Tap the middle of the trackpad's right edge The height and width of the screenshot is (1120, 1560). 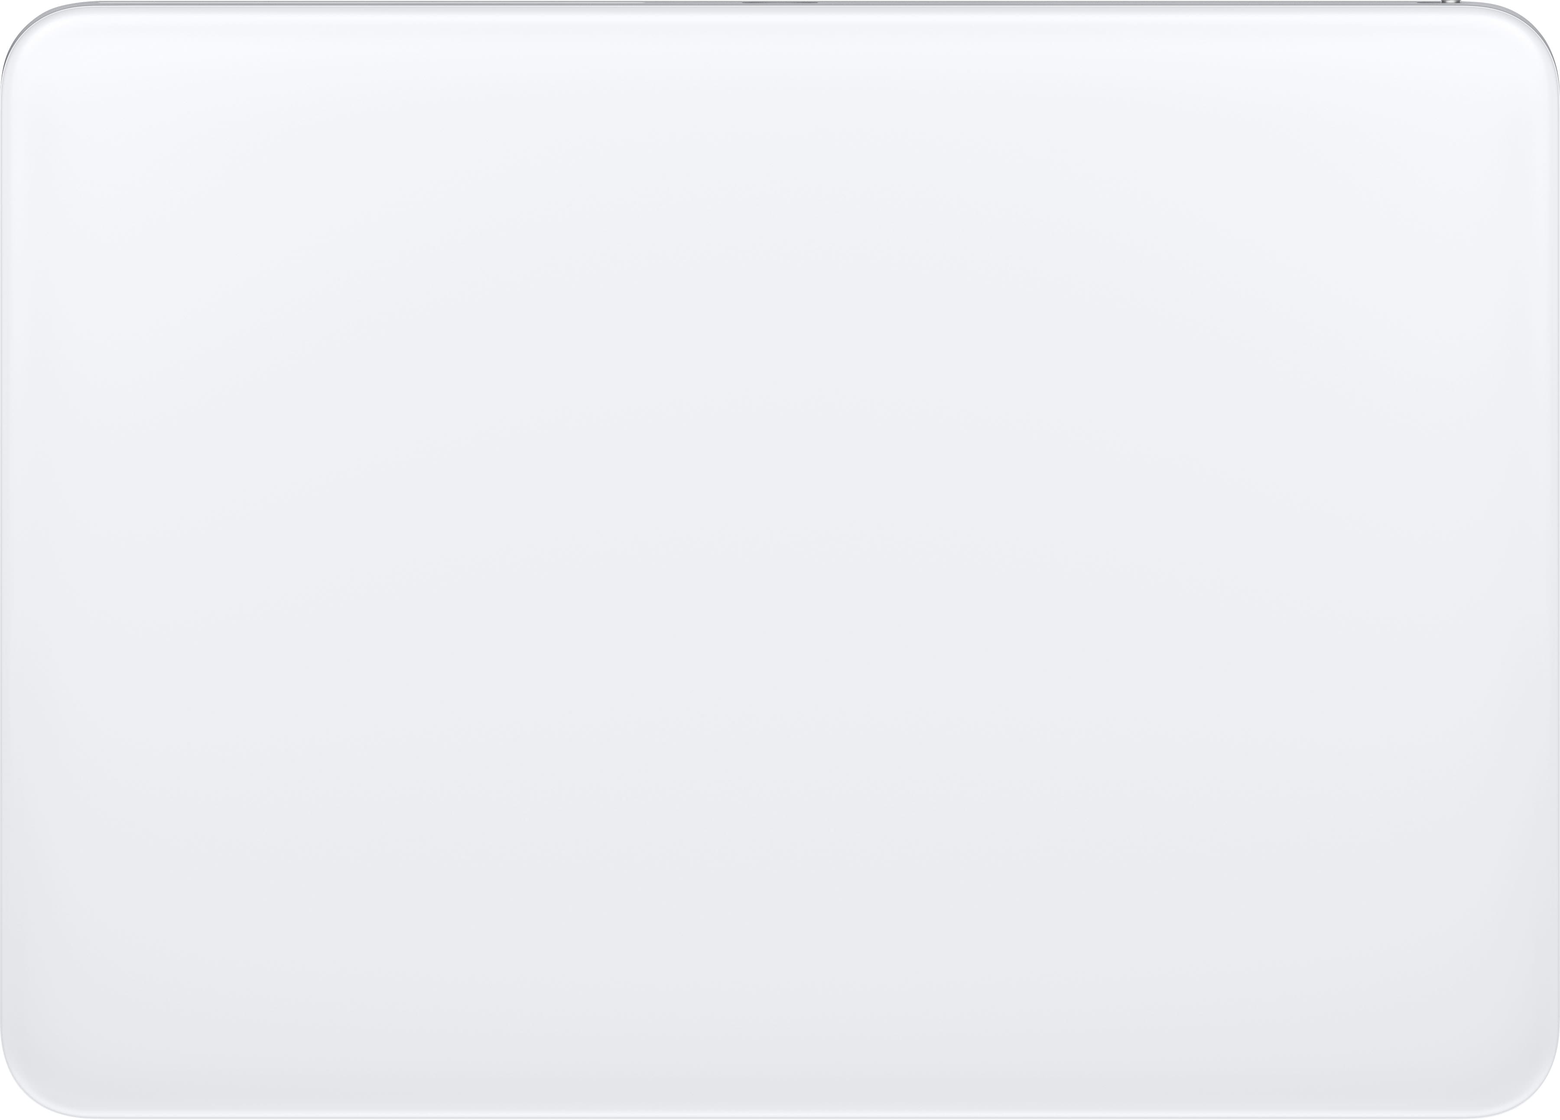point(1557,562)
